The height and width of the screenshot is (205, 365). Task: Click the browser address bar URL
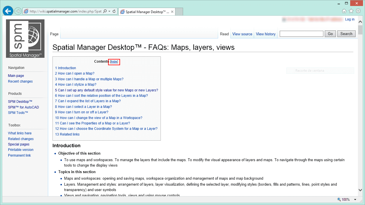[65, 11]
